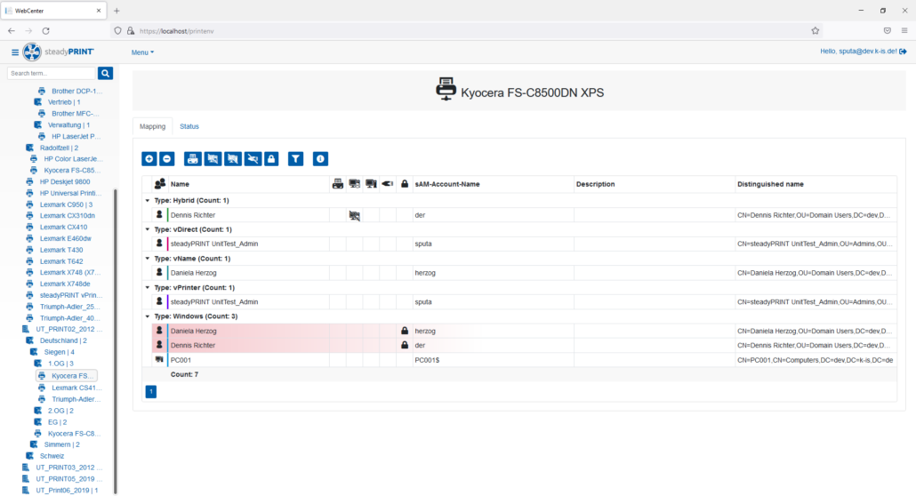Select Lexmark CS41... under 1.OG
The width and height of the screenshot is (916, 496).
(x=76, y=388)
